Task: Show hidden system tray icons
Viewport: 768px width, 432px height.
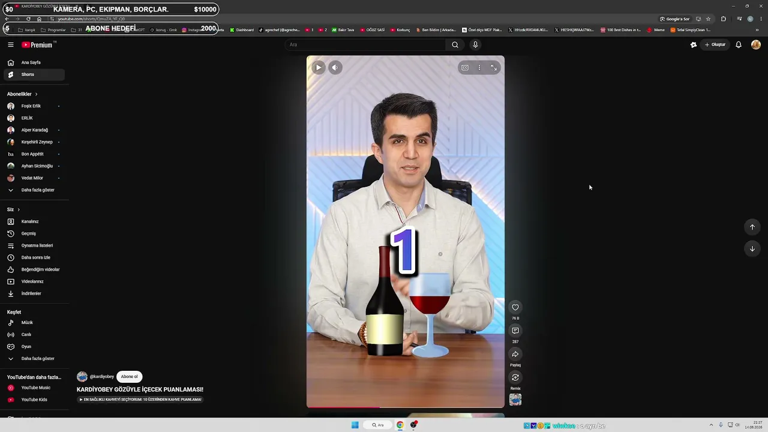Action: [x=711, y=425]
